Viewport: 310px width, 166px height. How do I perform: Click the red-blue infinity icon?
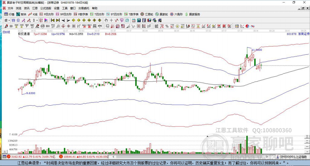pos(252,26)
